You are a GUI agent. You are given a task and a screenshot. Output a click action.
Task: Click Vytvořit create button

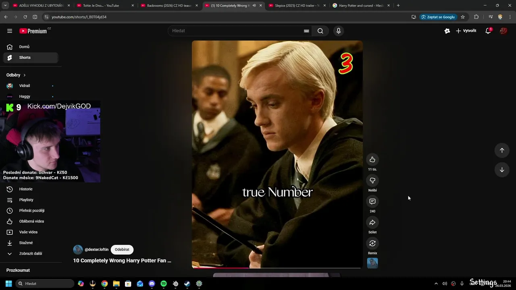pos(466,31)
